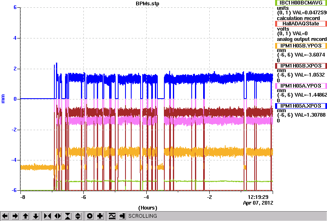
Task: Click the horizontal bowtie time-axis zoom icon
Action: pos(47,216)
